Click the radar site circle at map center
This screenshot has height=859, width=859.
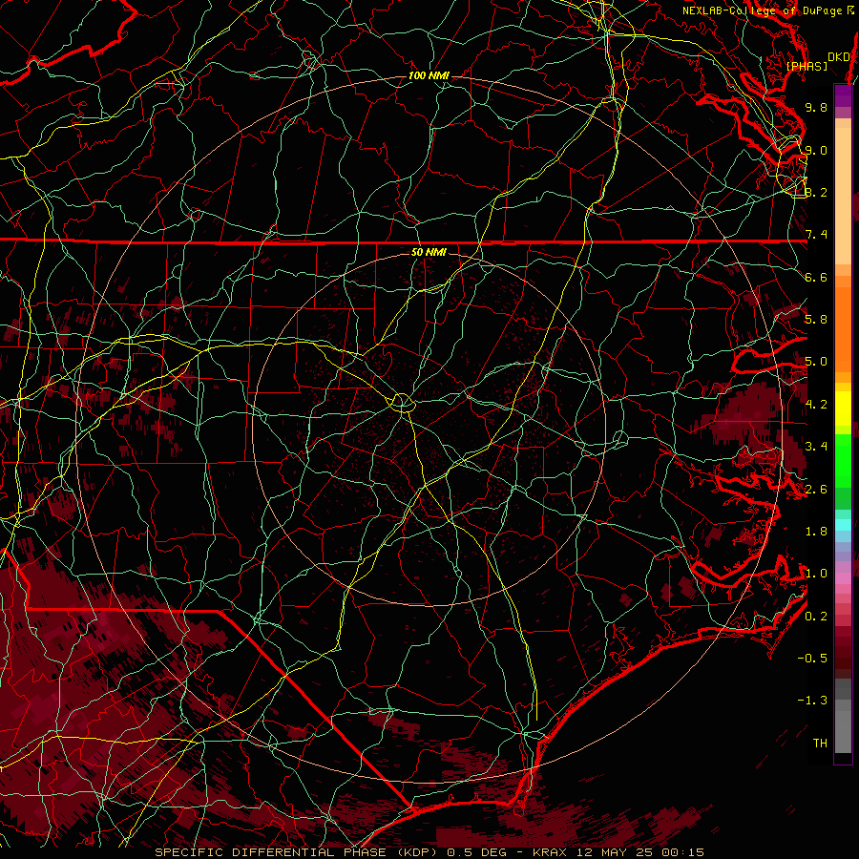coord(402,403)
